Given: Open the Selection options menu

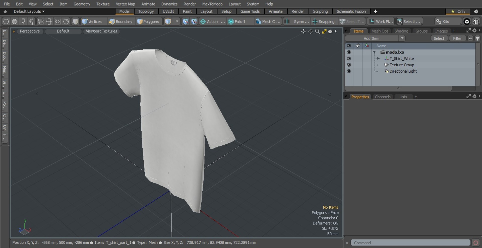Looking at the screenshot, I should coord(409,22).
